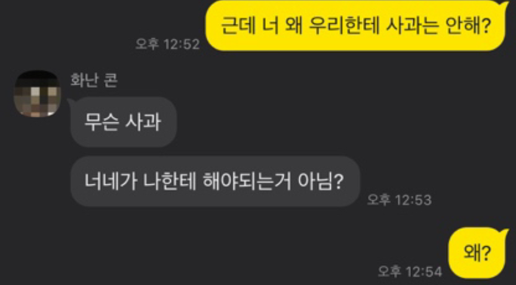Tap the gray message bubble 무슨 사과
516x285 pixels.
tap(124, 122)
